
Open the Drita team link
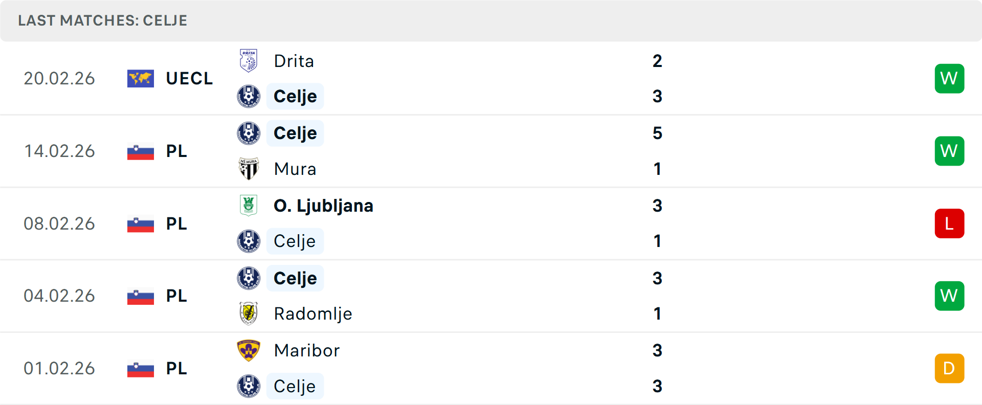[294, 61]
